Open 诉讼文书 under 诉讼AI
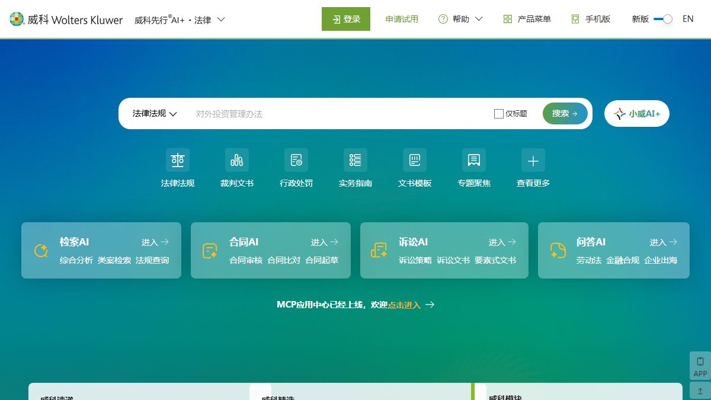 pos(453,260)
